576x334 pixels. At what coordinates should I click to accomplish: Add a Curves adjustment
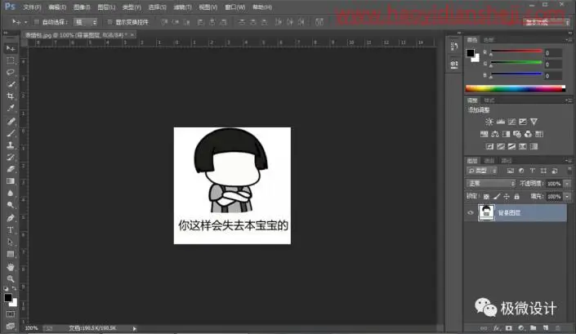511,122
